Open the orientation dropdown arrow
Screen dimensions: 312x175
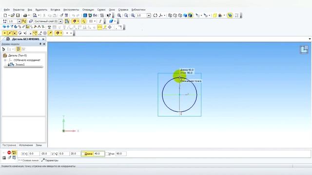[x=165, y=15]
